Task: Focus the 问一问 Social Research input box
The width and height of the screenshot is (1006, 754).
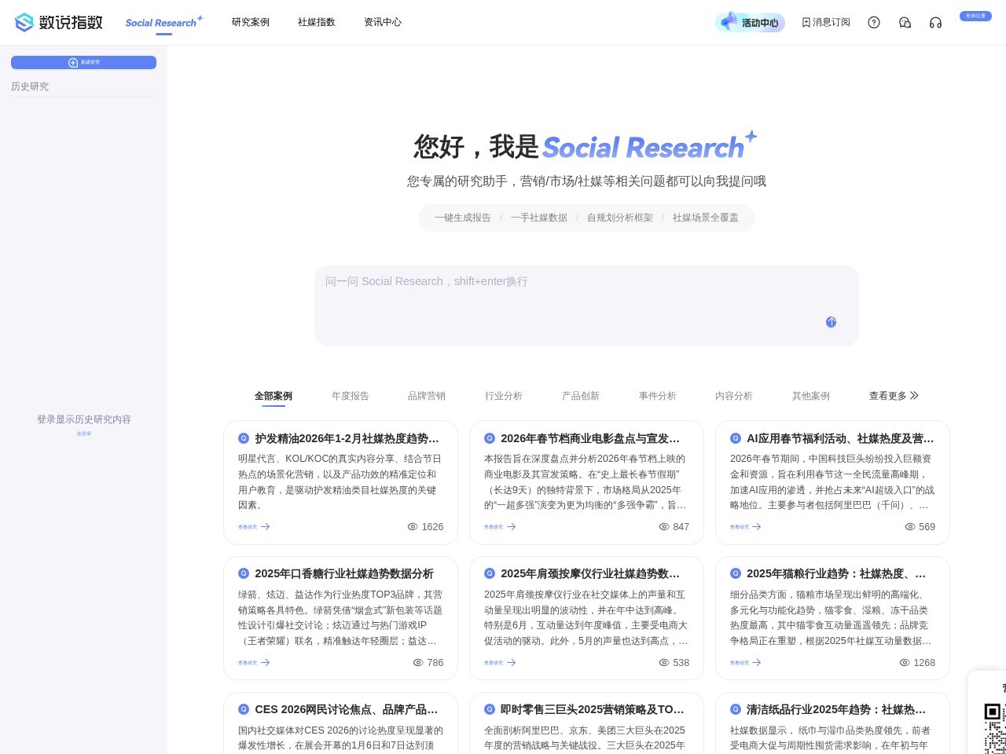Action: click(586, 306)
